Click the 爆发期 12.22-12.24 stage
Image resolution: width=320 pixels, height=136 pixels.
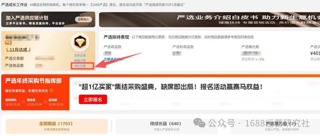click(x=34, y=102)
